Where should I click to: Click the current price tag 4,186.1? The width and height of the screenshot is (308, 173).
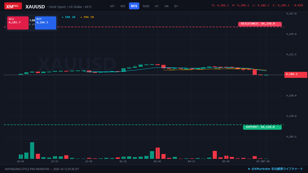coord(296,75)
